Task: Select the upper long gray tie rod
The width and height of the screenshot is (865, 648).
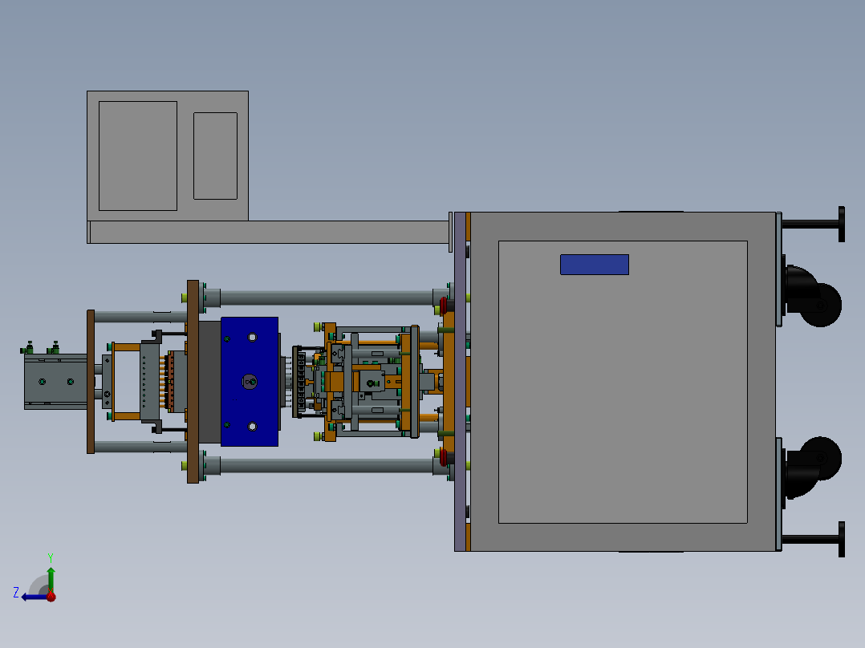Action: click(327, 298)
